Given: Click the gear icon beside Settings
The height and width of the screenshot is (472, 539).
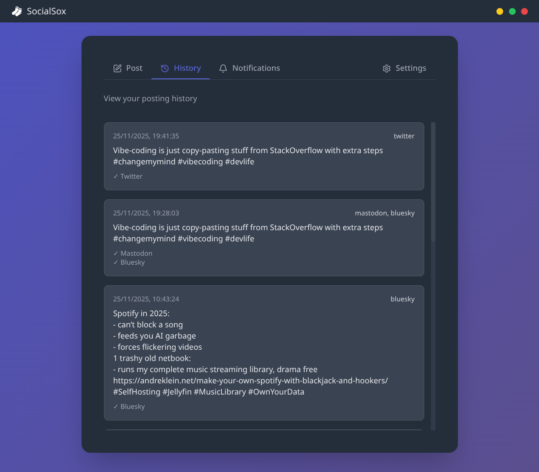Looking at the screenshot, I should (387, 69).
